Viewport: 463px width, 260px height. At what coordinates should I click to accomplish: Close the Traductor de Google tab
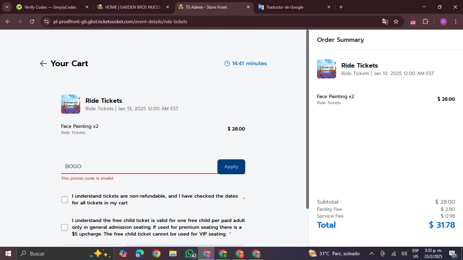click(329, 7)
